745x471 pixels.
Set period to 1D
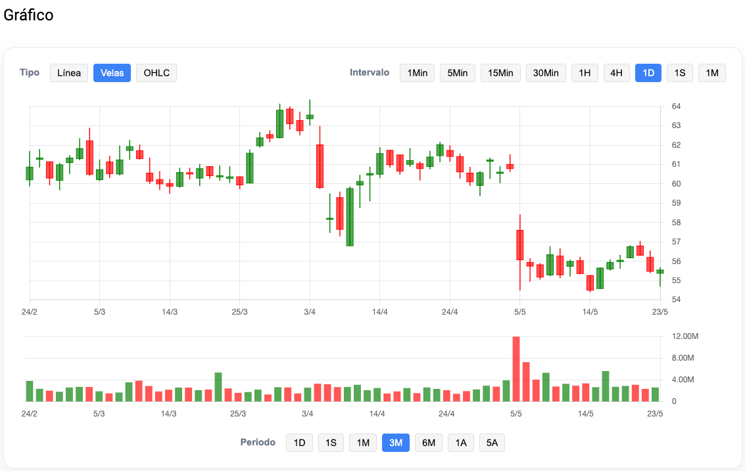point(299,442)
